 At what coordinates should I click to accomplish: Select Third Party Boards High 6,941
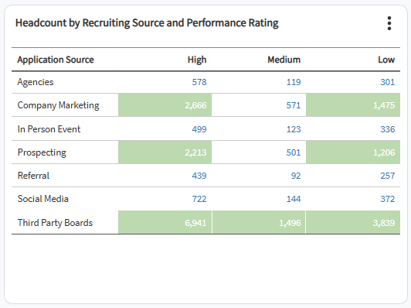(165, 222)
